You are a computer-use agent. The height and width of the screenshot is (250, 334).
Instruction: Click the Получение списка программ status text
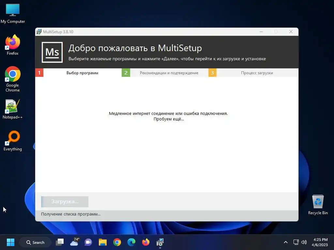[x=71, y=214]
